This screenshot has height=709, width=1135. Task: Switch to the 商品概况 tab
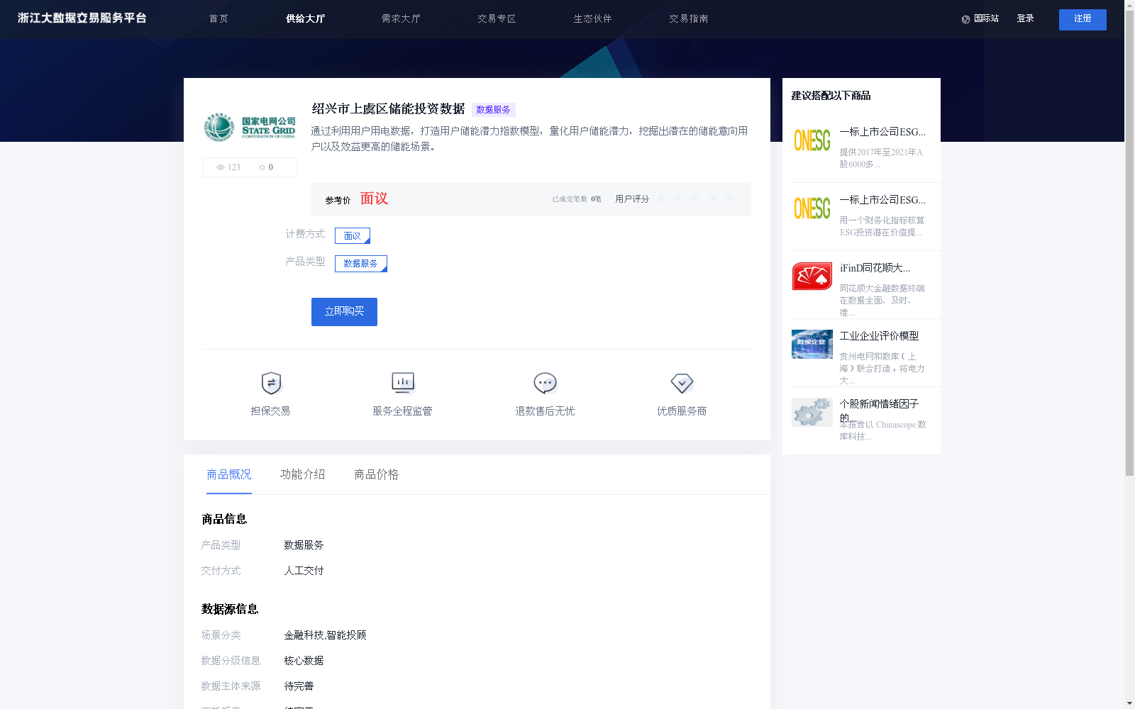(x=229, y=474)
